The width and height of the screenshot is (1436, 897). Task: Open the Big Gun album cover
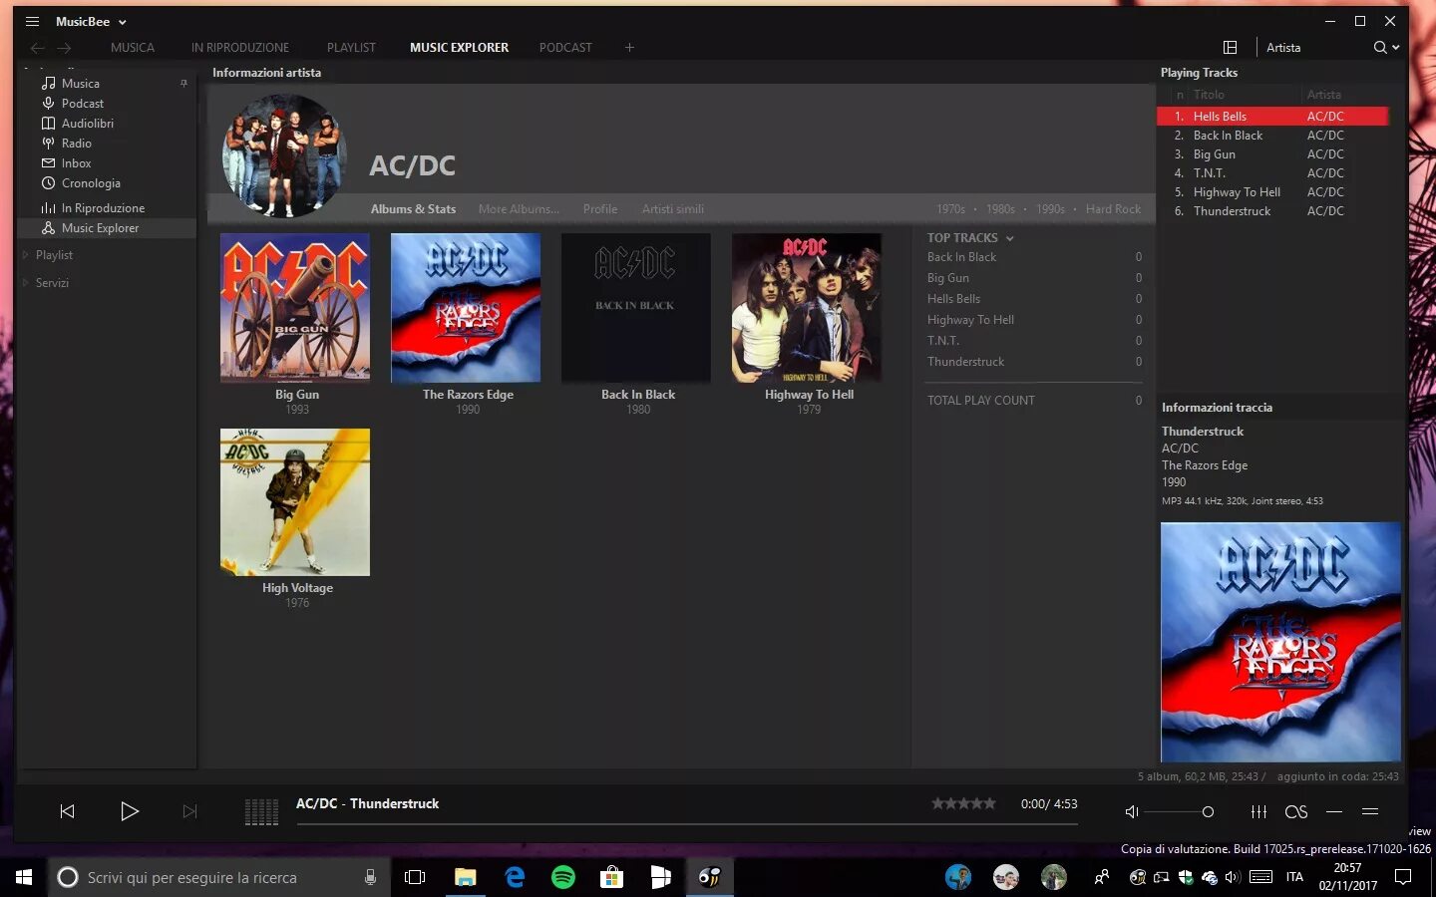click(x=295, y=308)
